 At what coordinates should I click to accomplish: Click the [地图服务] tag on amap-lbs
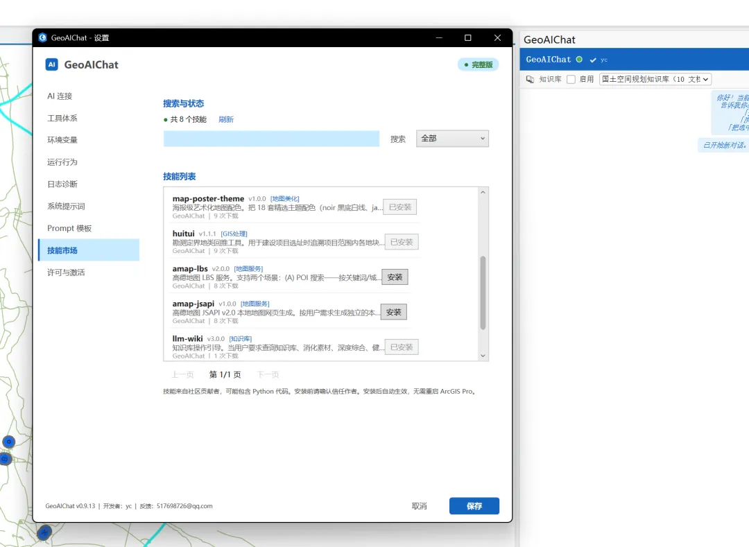[x=248, y=269]
